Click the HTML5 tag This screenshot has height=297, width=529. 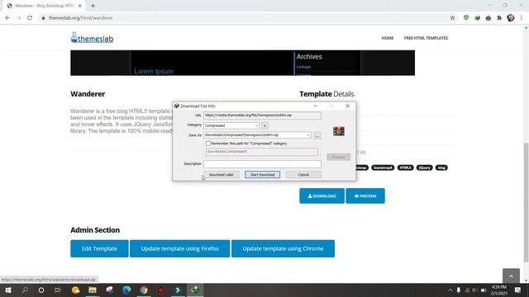click(405, 167)
